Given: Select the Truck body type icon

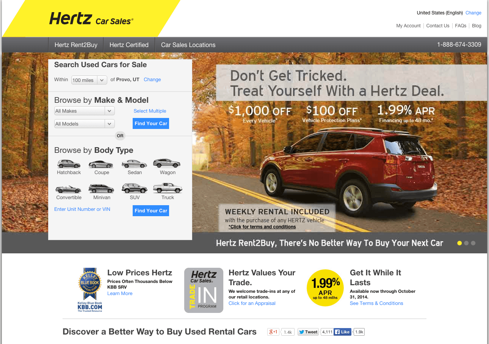Looking at the screenshot, I should pos(168,188).
